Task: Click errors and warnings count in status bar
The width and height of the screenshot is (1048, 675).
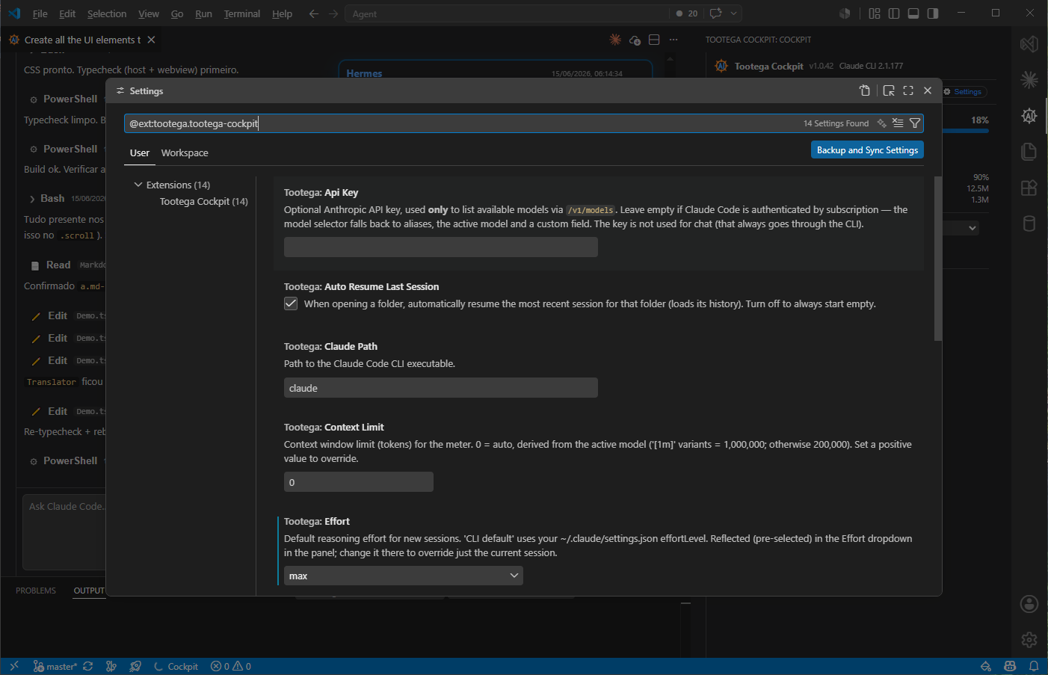Action: coord(231,667)
